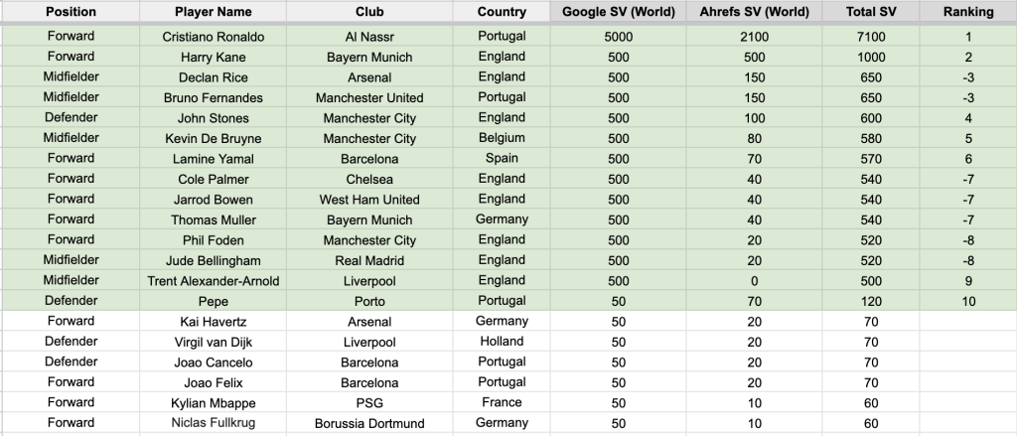Select the Ranking column header

(968, 12)
